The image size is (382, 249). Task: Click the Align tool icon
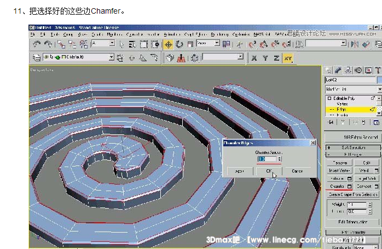pos(366,44)
